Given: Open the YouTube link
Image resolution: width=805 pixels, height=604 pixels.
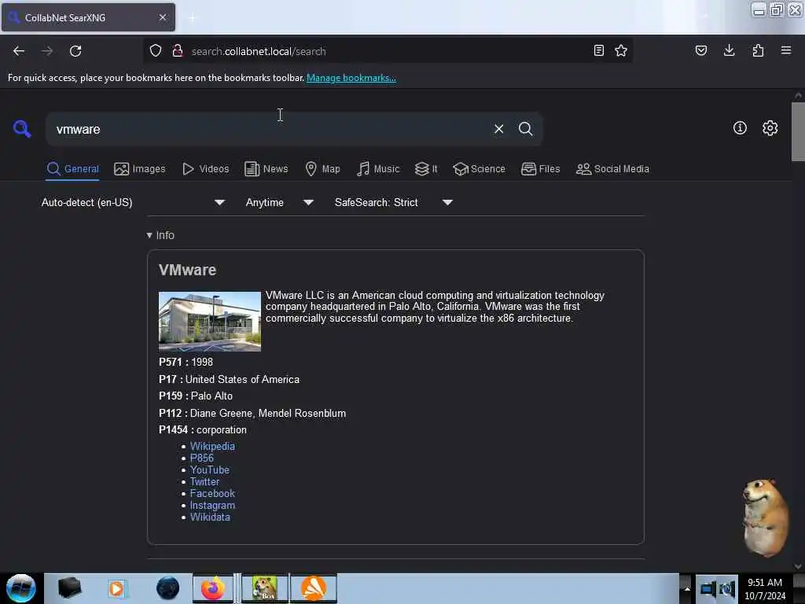Looking at the screenshot, I should [209, 470].
